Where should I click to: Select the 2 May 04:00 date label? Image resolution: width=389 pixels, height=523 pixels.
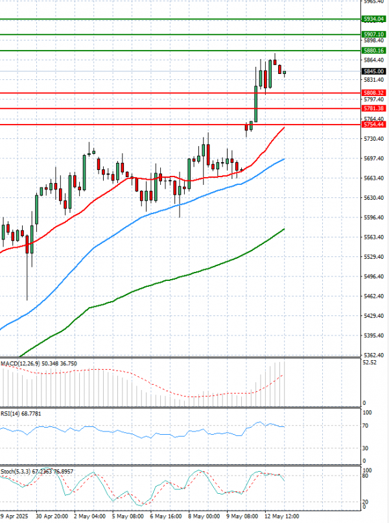pos(91,517)
